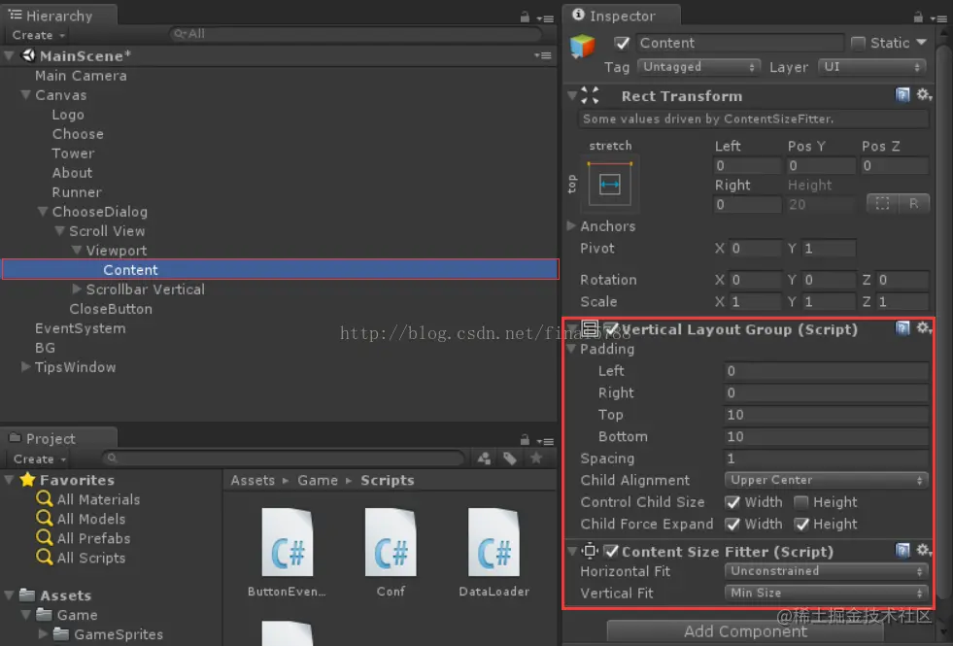Expand the TipsWindow hierarchy node
This screenshot has height=646, width=953.
point(25,367)
